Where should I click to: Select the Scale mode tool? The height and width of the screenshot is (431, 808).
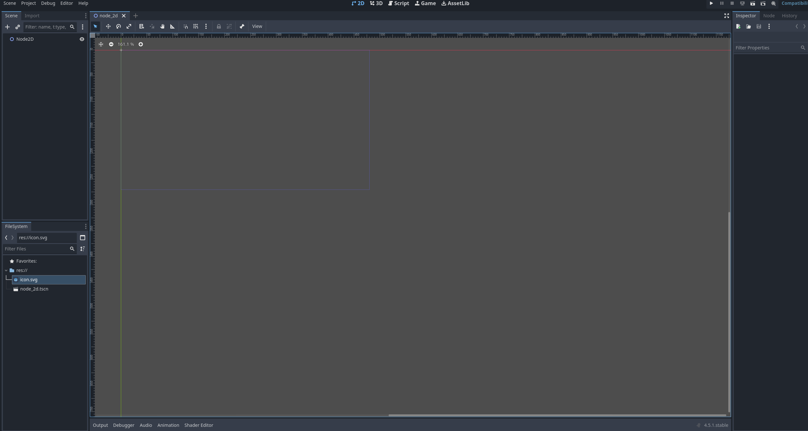129,26
